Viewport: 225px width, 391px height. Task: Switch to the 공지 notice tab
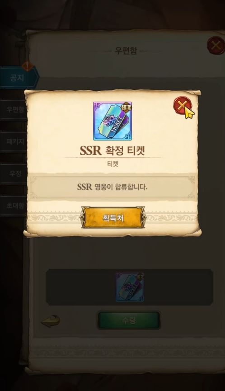coord(18,78)
